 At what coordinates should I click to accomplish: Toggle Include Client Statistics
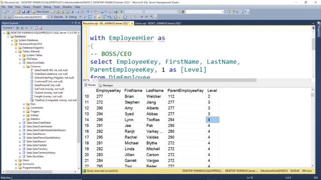click(109, 17)
